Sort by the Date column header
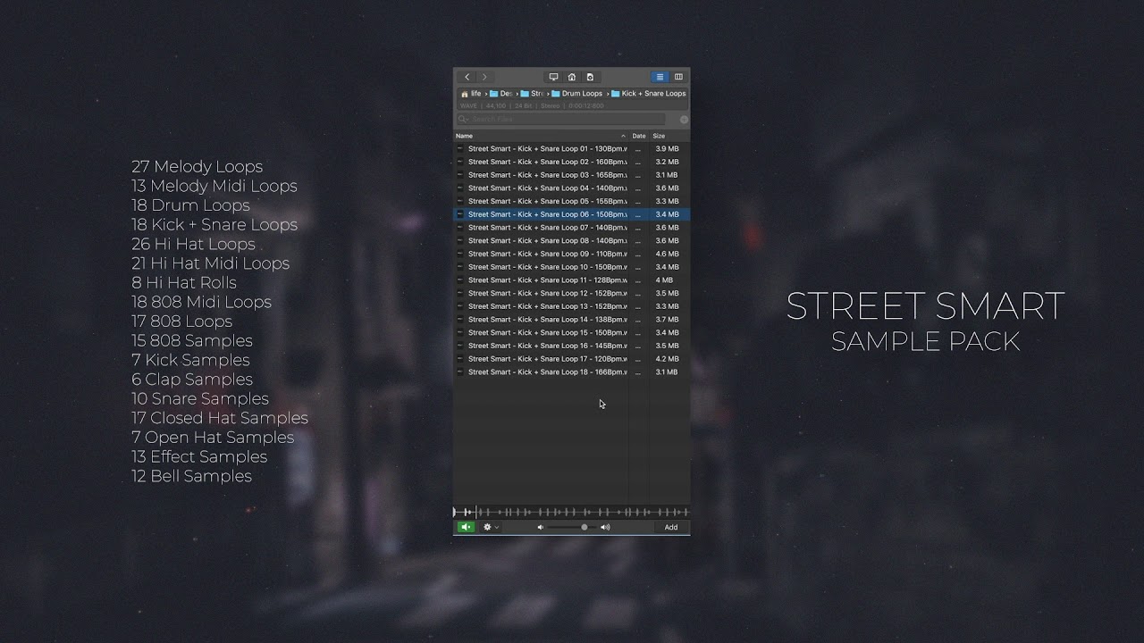 pyautogui.click(x=639, y=136)
